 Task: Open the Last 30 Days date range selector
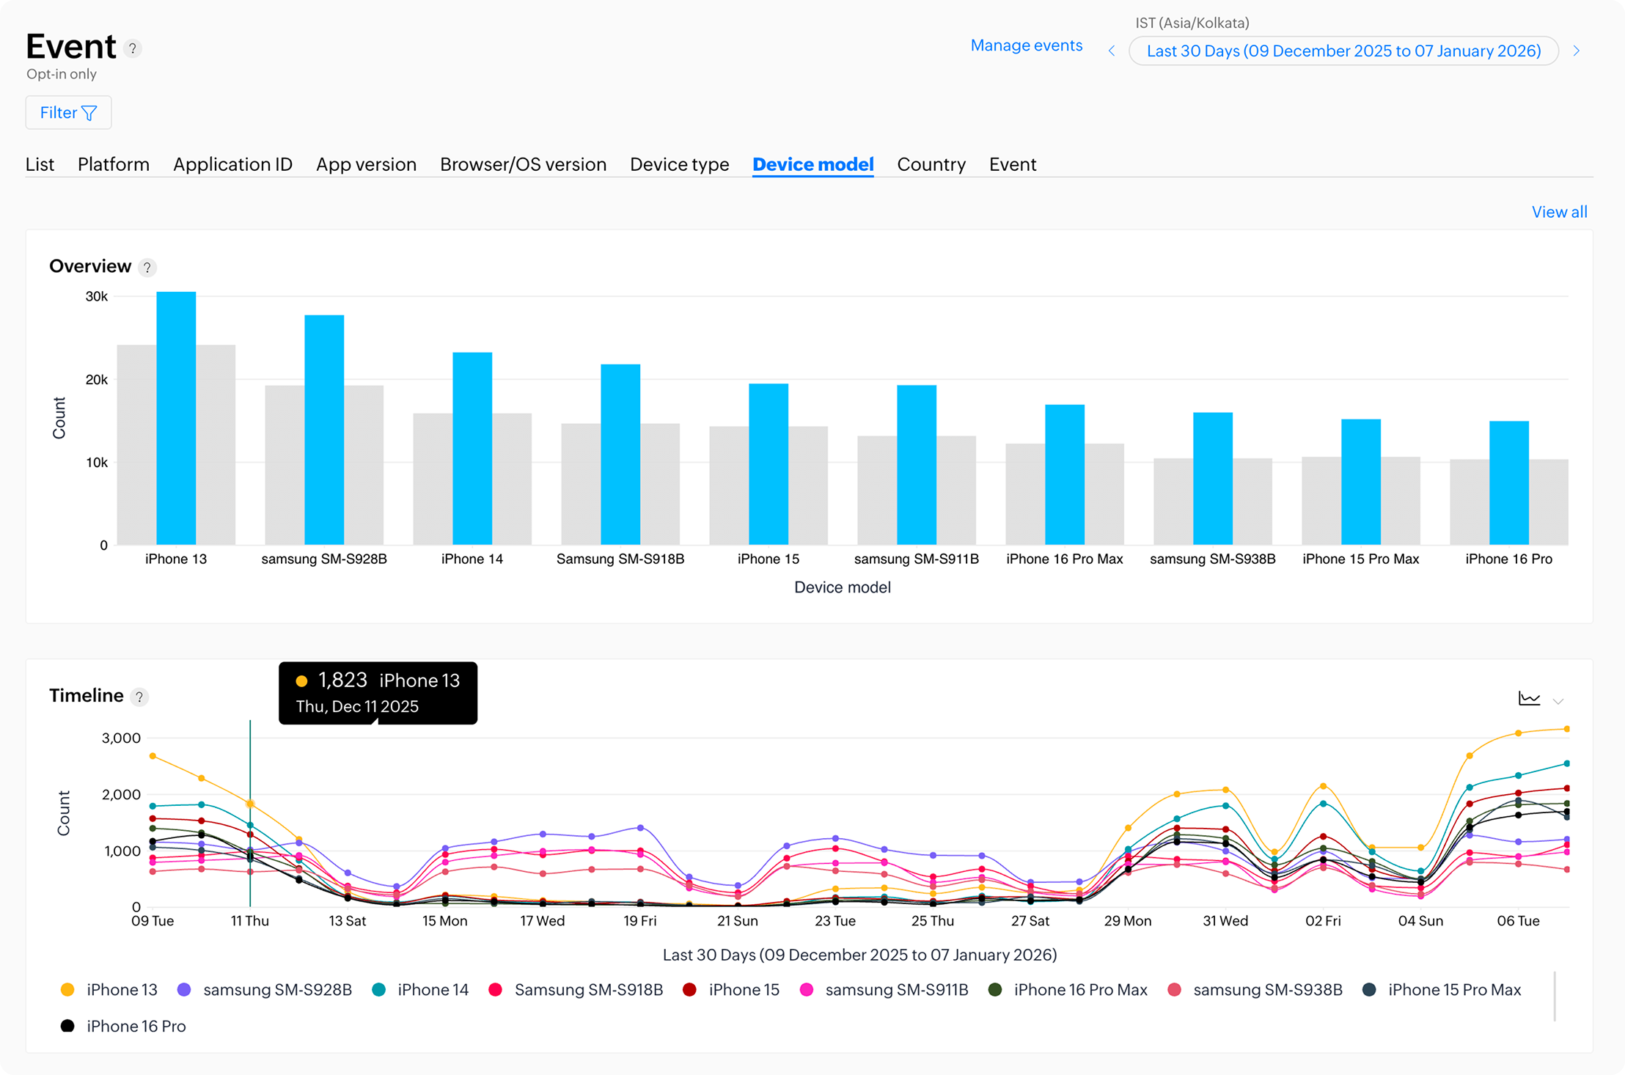coord(1343,51)
